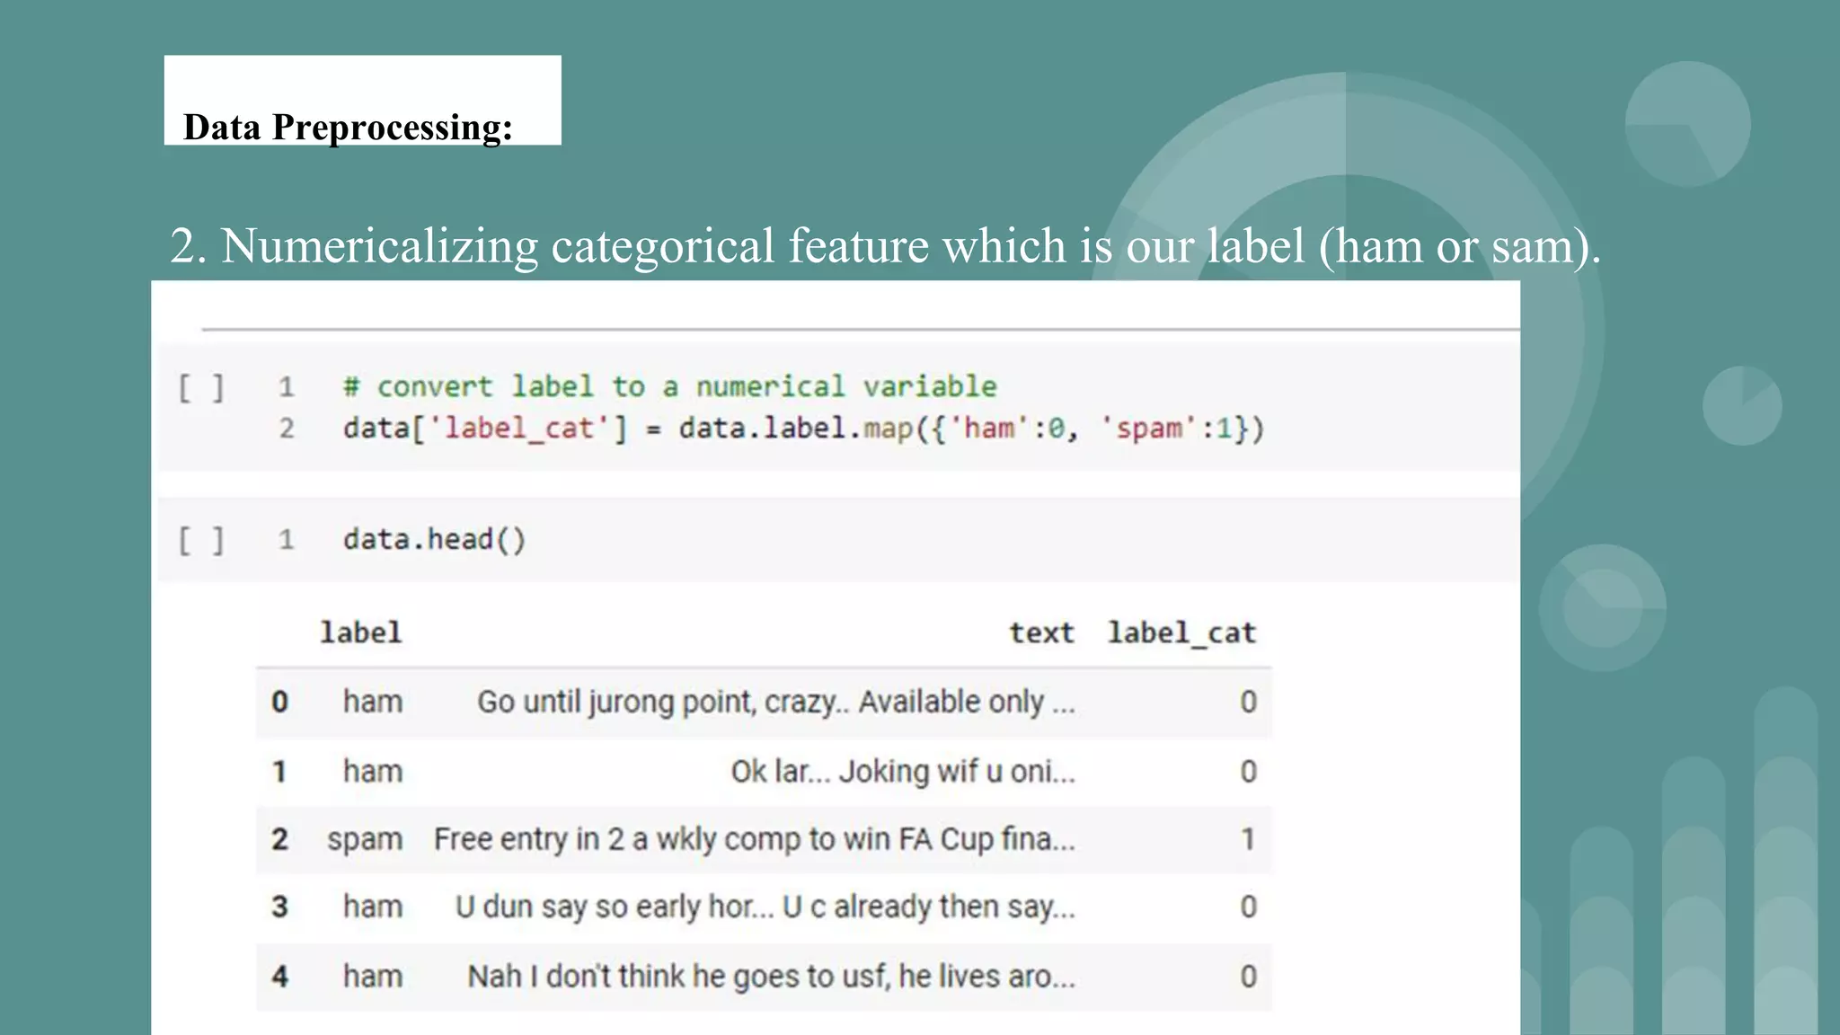Click the 'Ok lar... Joking wif u oni...' text cell
This screenshot has width=1840, height=1035.
coord(902,771)
